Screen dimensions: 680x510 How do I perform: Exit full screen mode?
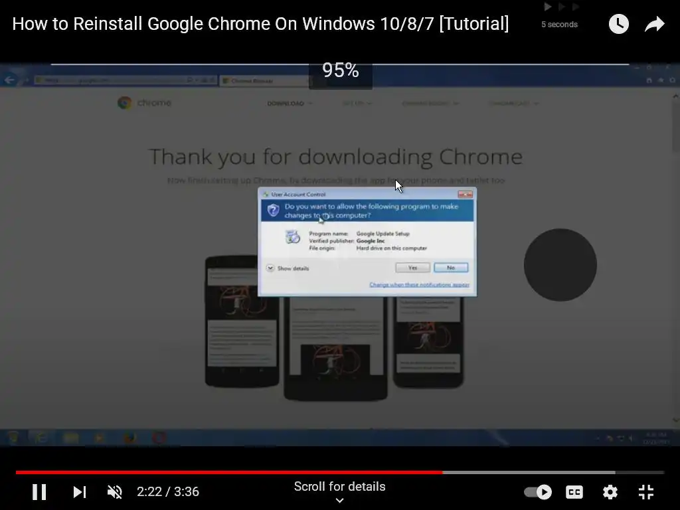646,492
